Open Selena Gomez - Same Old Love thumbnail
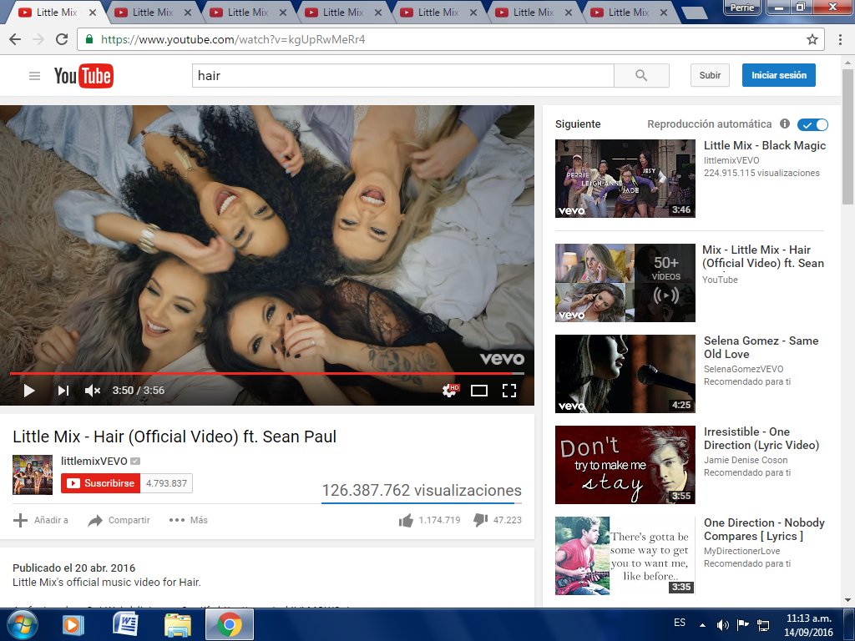855x641 pixels. [625, 373]
